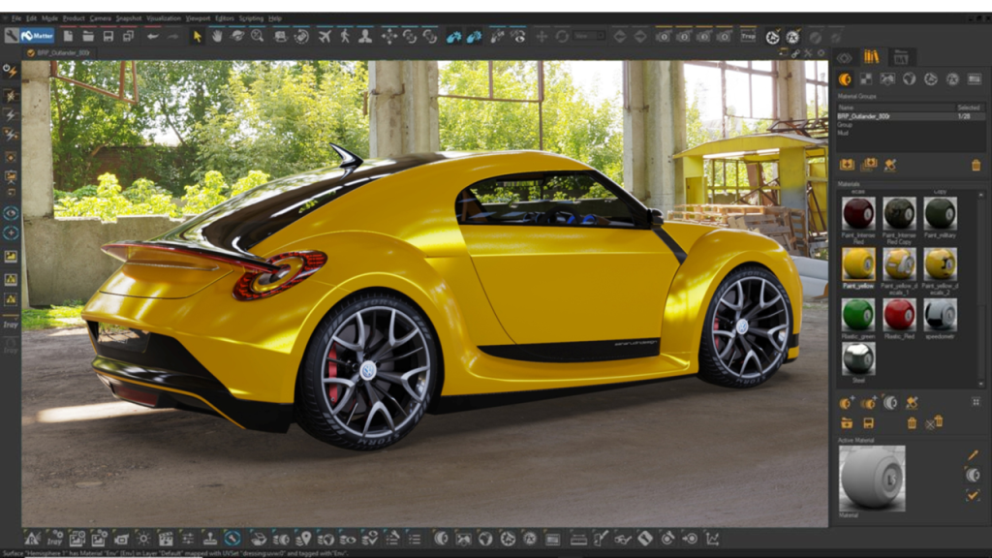Select the arrow selection tool
This screenshot has width=992, height=558.
(197, 36)
